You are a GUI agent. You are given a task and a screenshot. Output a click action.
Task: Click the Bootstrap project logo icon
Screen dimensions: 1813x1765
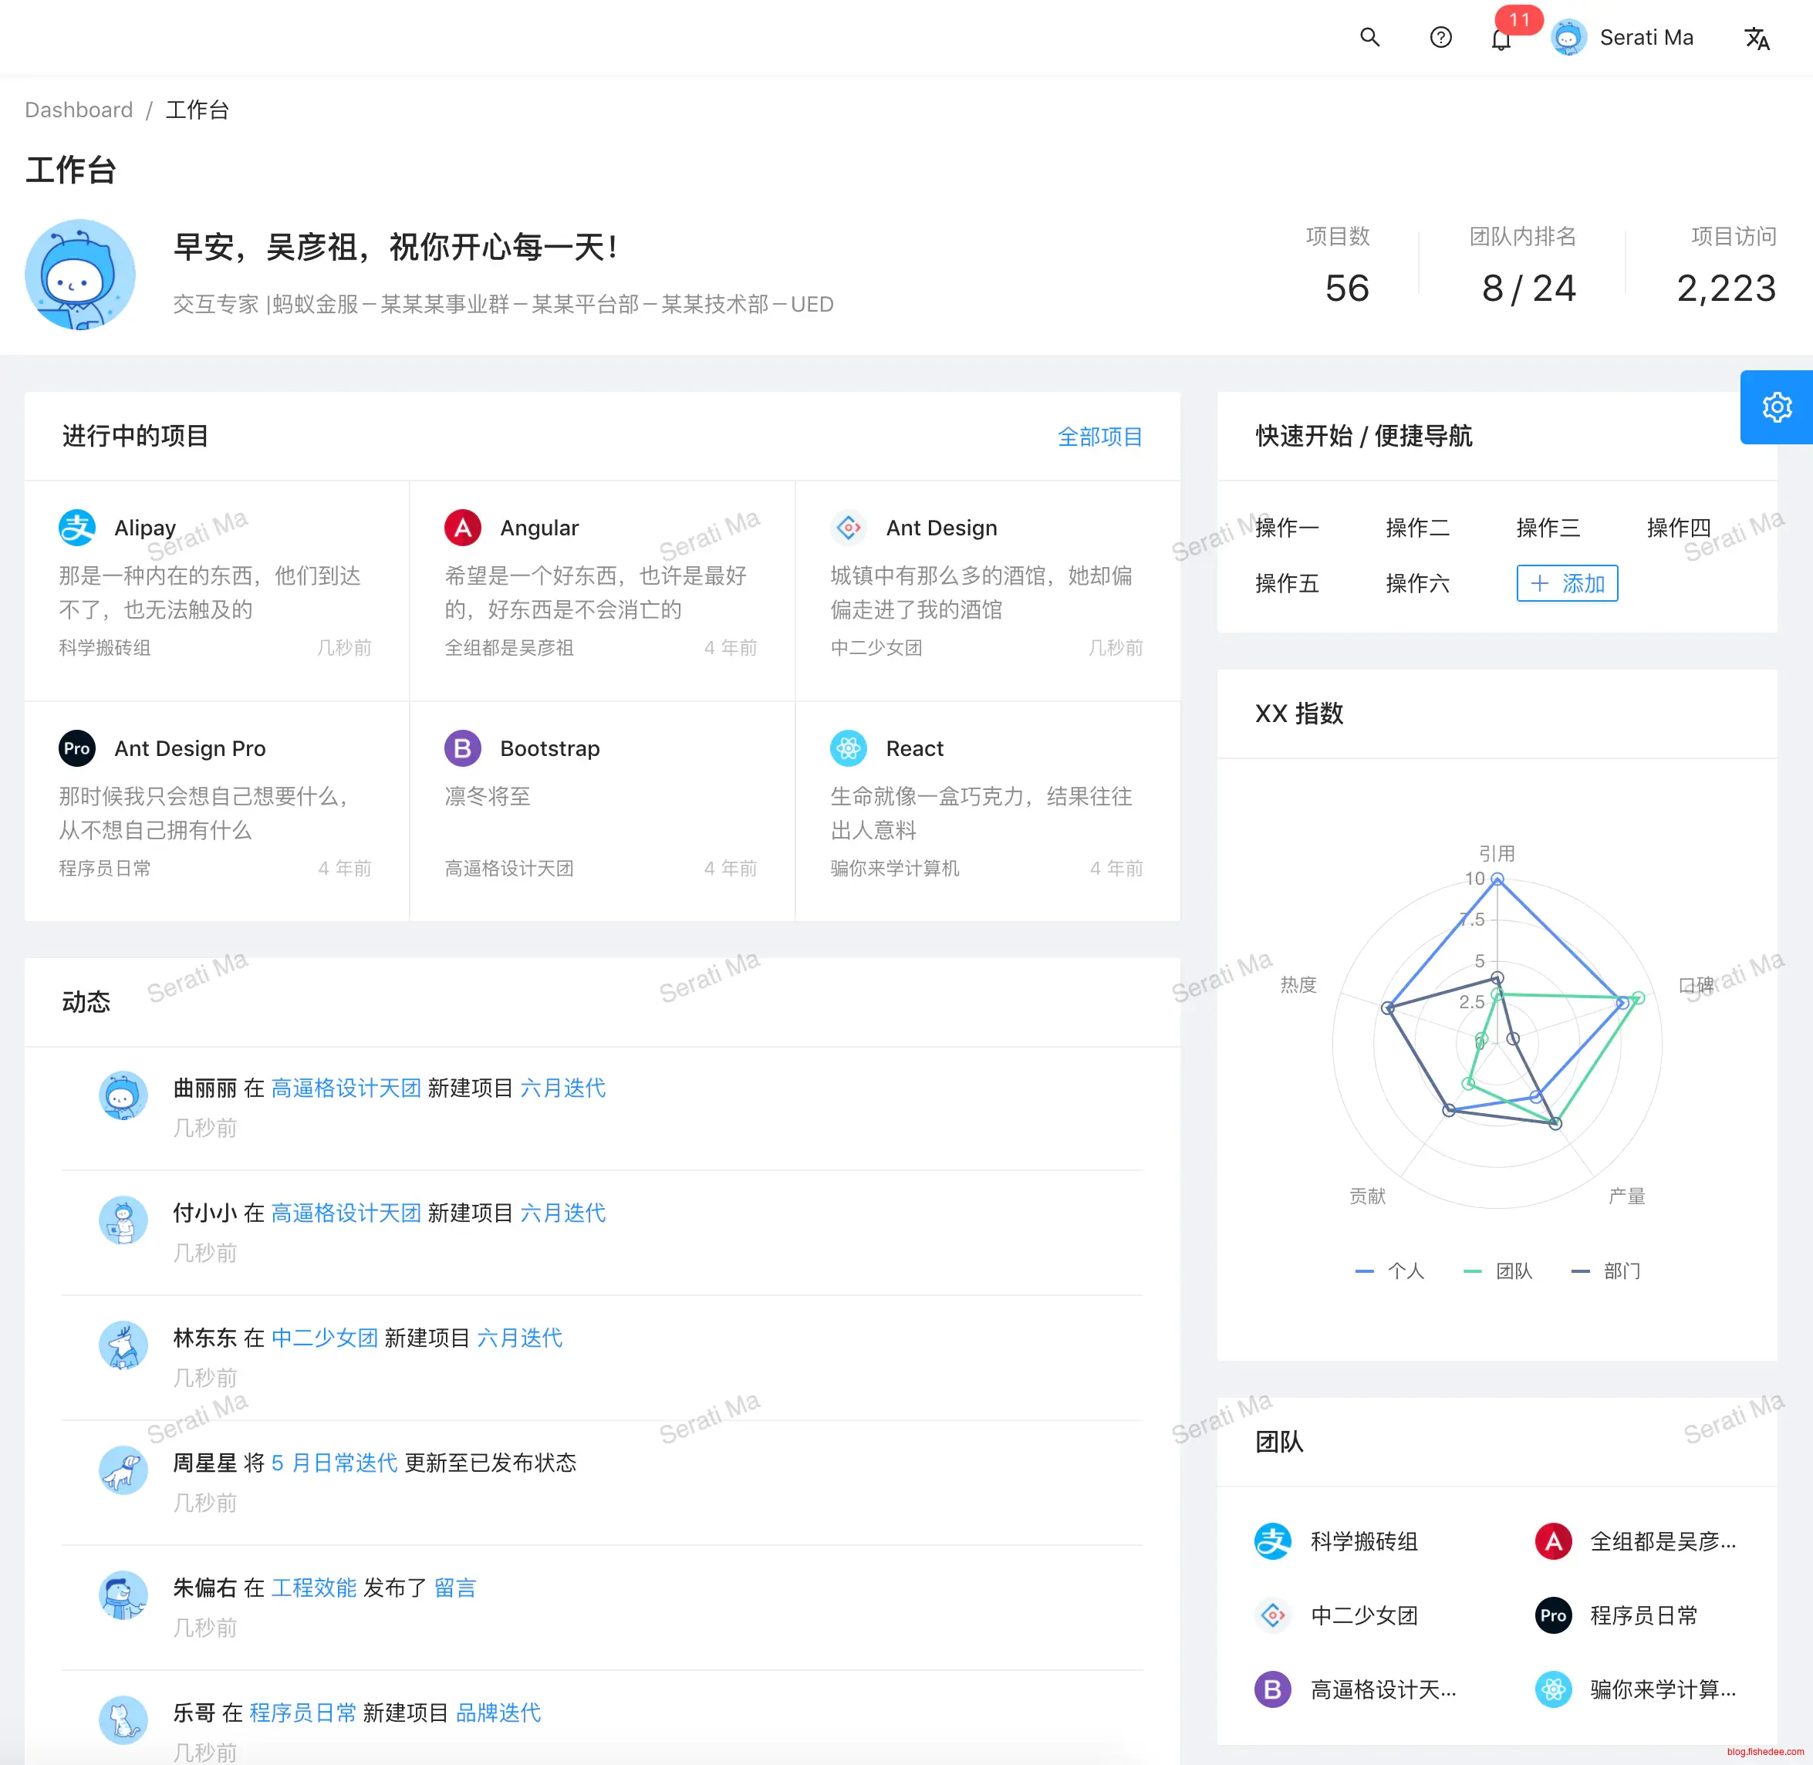coord(463,748)
